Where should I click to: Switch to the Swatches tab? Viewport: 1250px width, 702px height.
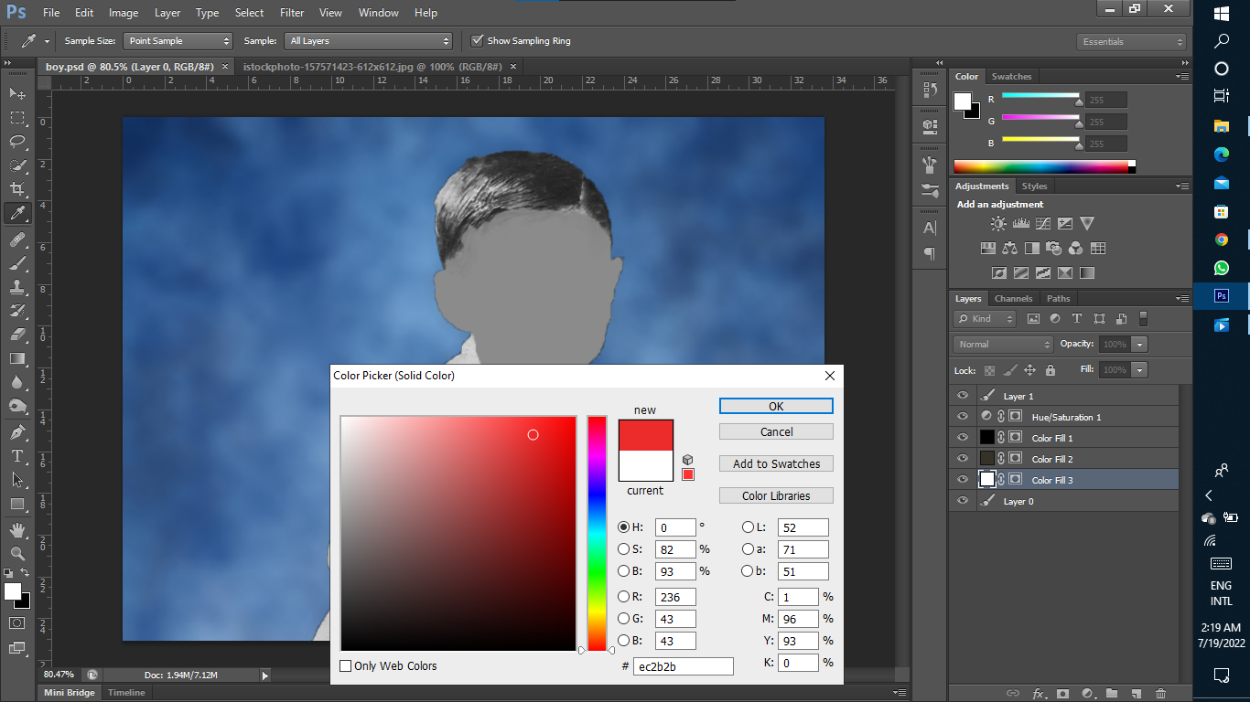tap(1011, 76)
